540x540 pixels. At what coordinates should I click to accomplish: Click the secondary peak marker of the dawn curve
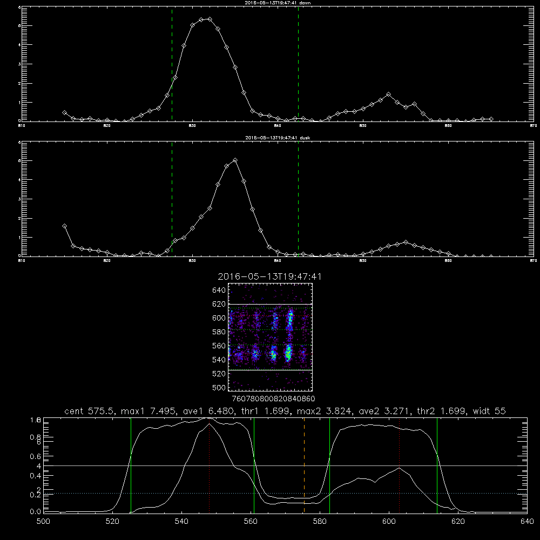point(388,94)
